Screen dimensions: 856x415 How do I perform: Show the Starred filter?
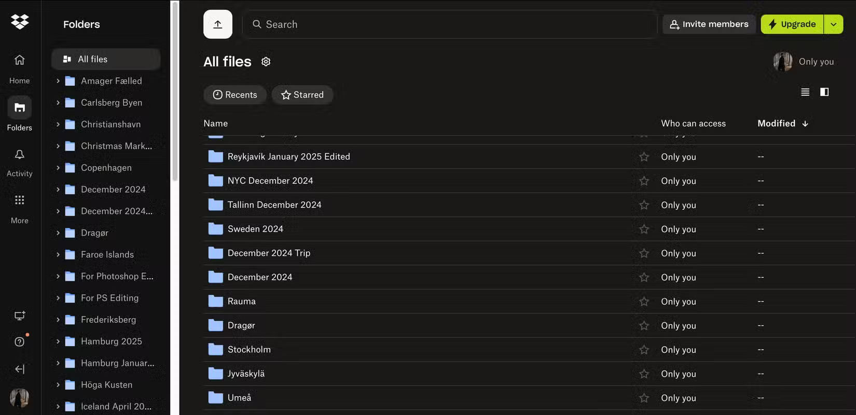point(302,95)
